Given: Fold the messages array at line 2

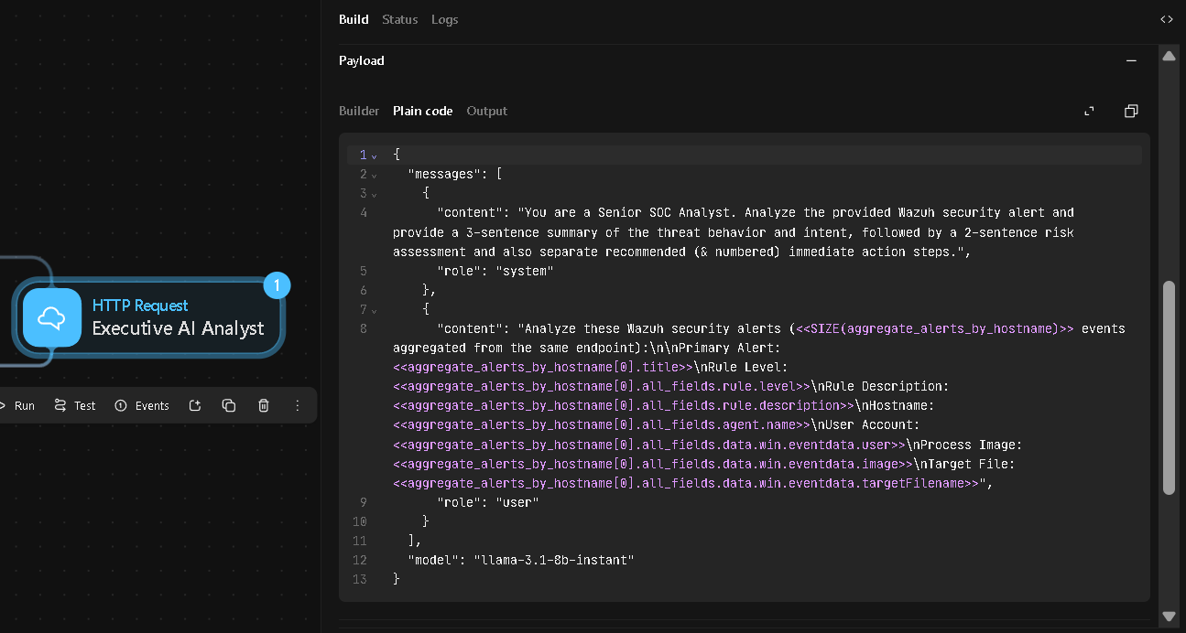Looking at the screenshot, I should [x=374, y=175].
